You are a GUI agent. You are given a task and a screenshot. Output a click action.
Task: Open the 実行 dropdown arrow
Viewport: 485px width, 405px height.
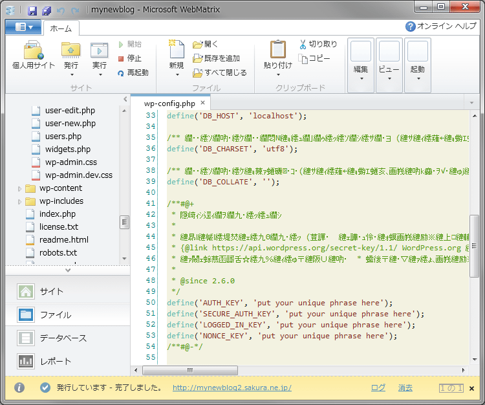point(100,74)
